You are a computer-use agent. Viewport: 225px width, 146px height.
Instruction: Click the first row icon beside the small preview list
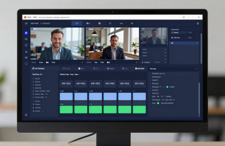[165, 49]
